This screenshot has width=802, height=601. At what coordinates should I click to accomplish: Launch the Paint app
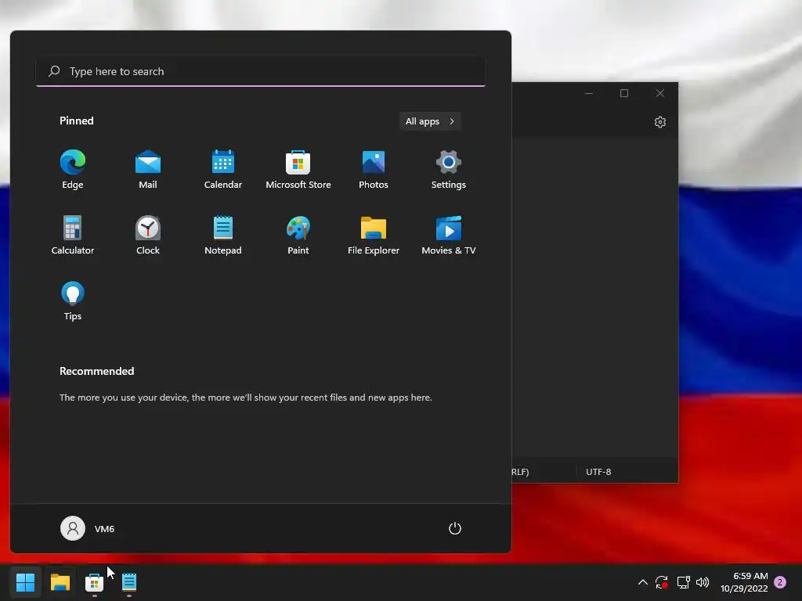(x=298, y=235)
